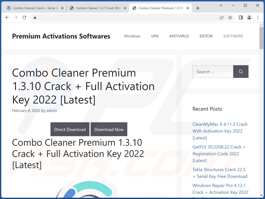Open the admin author link
This screenshot has height=199, width=265.
(x=52, y=110)
